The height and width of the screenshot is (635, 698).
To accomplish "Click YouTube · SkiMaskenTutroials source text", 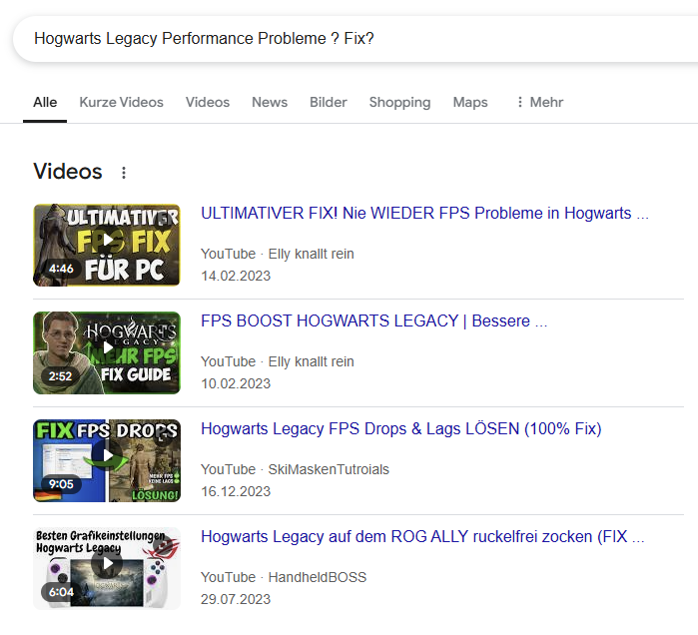I will tap(295, 469).
